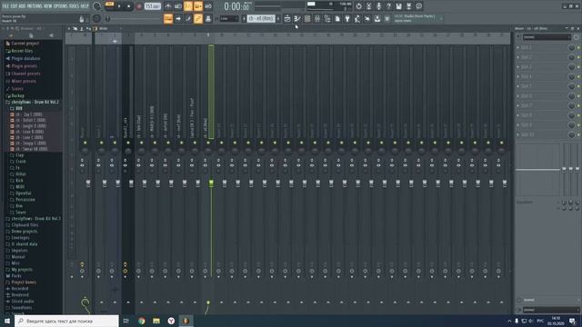The width and height of the screenshot is (582, 327).
Task: Open Windows Start menu
Action: (x=7, y=321)
